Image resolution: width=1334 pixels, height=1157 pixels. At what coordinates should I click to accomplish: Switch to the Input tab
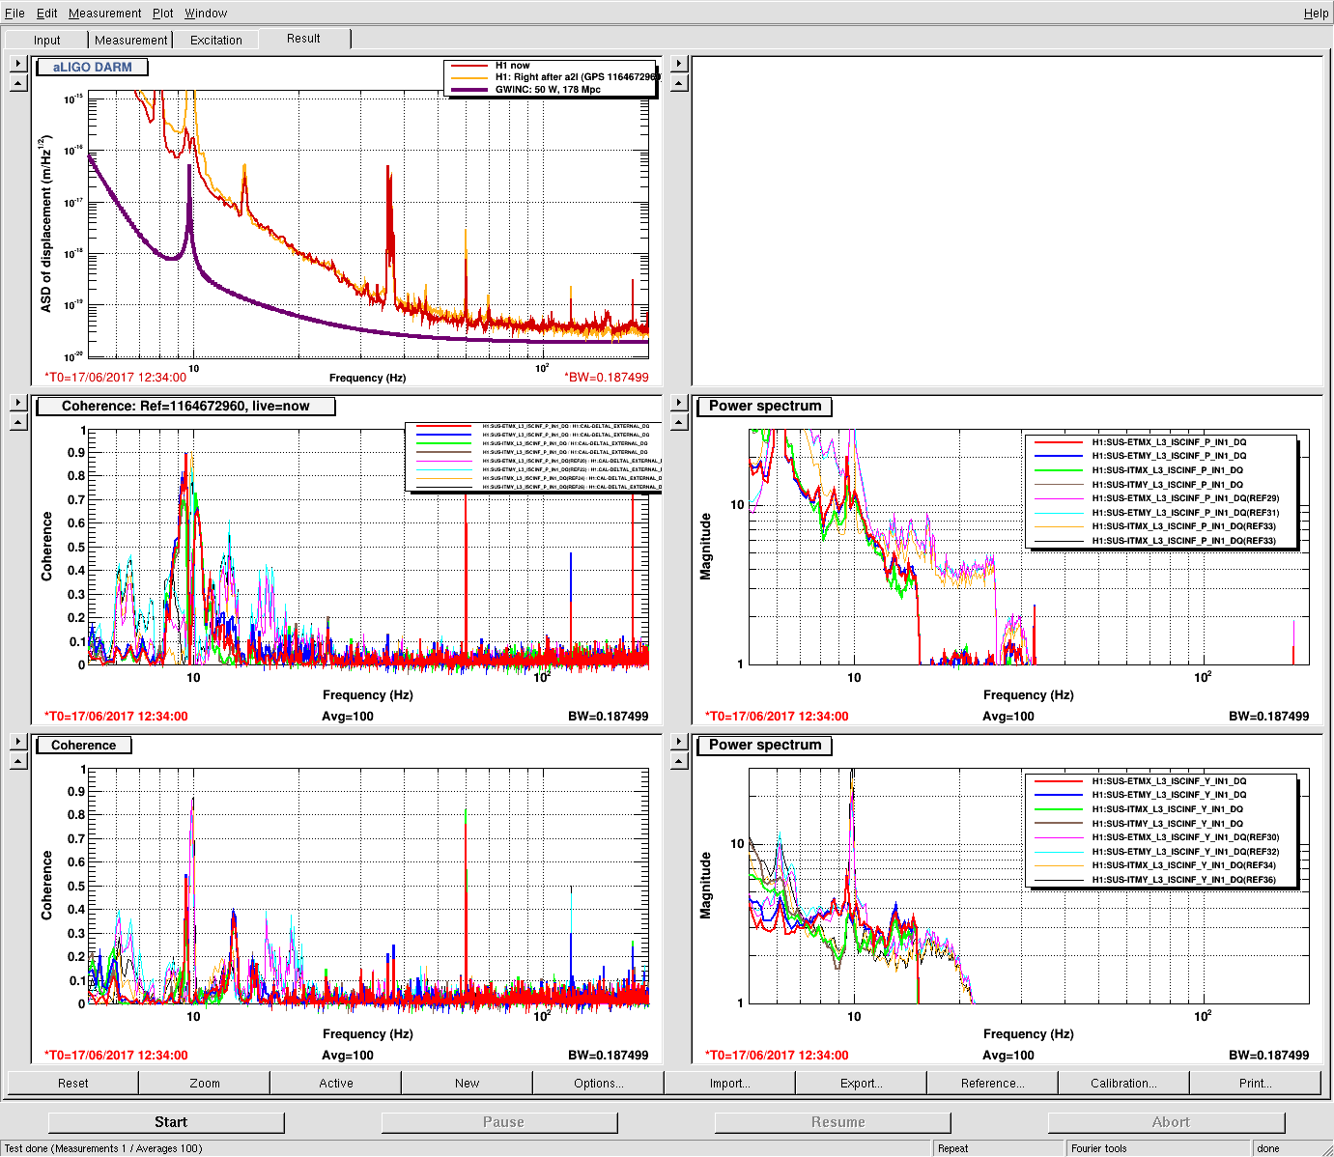46,40
